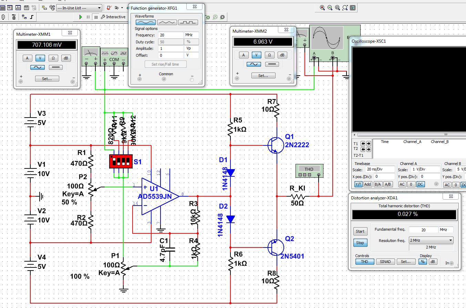Screen dimensions: 466x308
Task: Click Set... button in Multimeter-XMM2
Action: point(263,76)
